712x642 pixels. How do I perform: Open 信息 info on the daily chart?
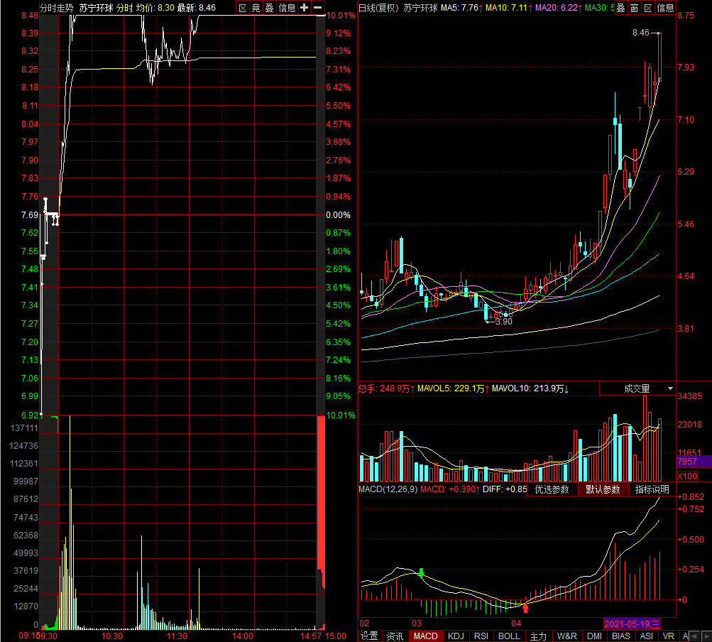pos(665,8)
